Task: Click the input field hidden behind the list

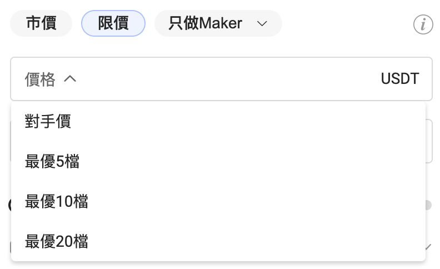Action: (429, 141)
